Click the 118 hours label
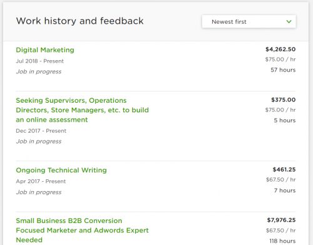The height and width of the screenshot is (245, 313). (x=282, y=241)
